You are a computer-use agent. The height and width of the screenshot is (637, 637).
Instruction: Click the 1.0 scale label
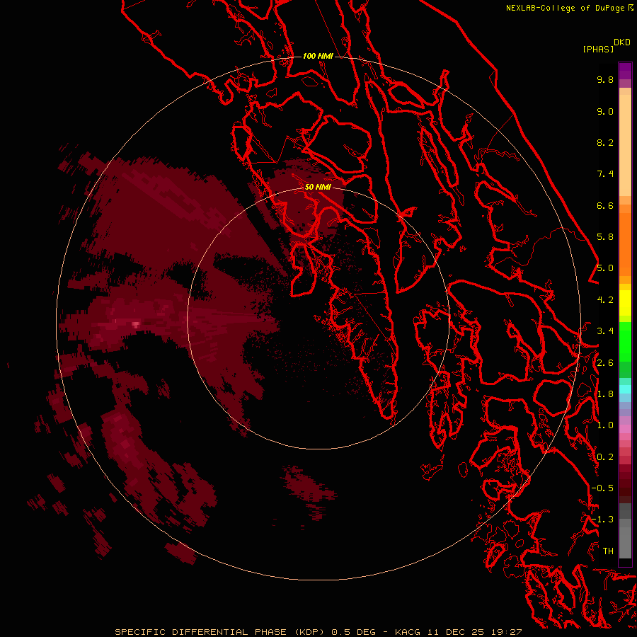(x=605, y=425)
